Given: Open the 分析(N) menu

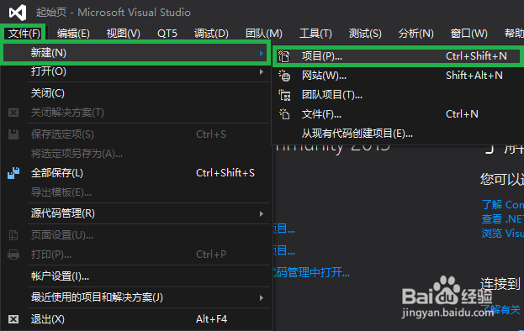Looking at the screenshot, I should [415, 34].
